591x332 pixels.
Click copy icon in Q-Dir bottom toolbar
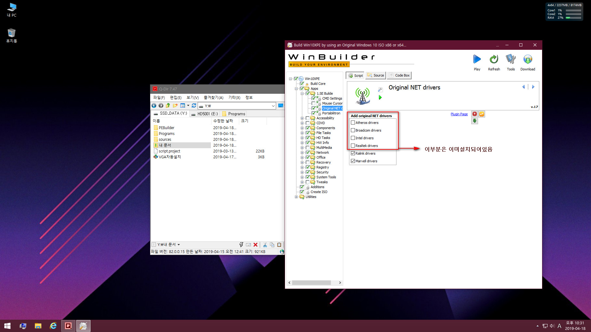[272, 245]
